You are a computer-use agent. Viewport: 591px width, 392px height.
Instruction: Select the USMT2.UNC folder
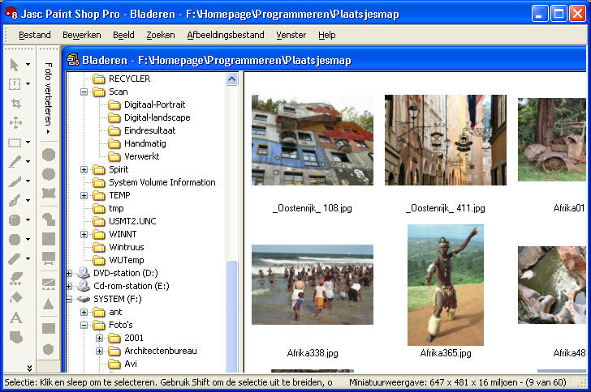click(x=132, y=221)
